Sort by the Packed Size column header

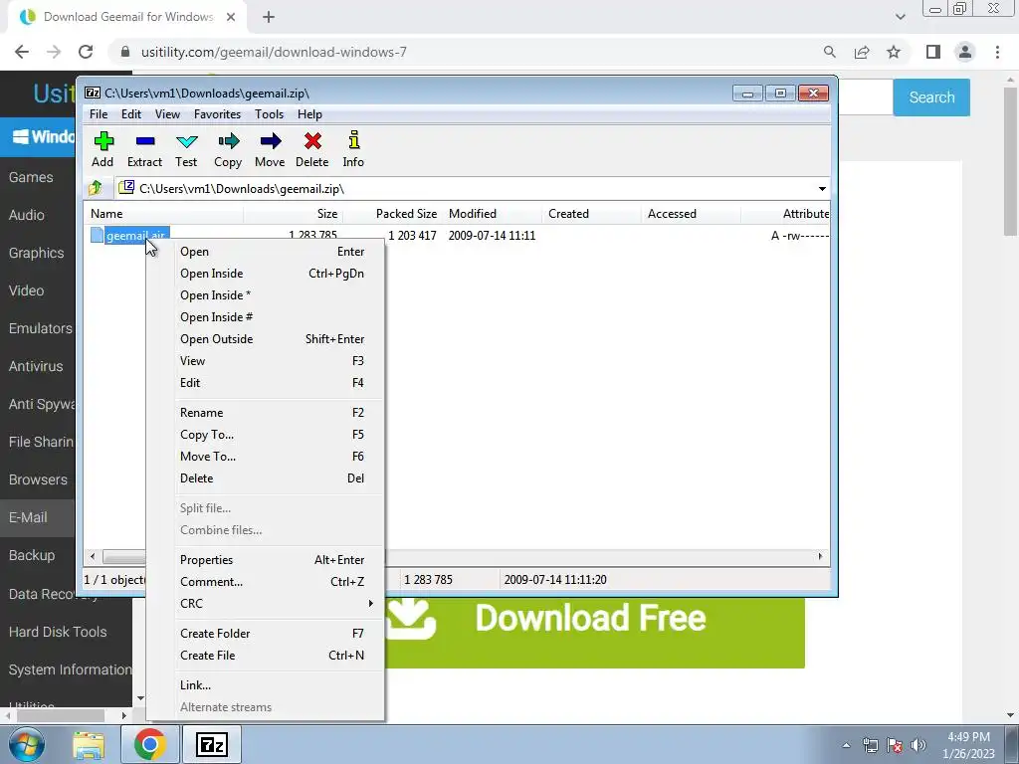click(392, 214)
